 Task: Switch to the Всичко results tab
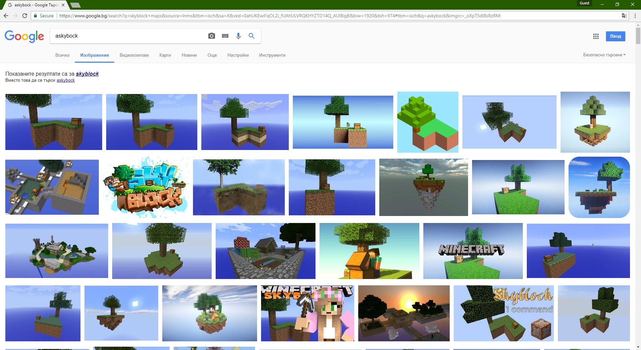tap(62, 55)
